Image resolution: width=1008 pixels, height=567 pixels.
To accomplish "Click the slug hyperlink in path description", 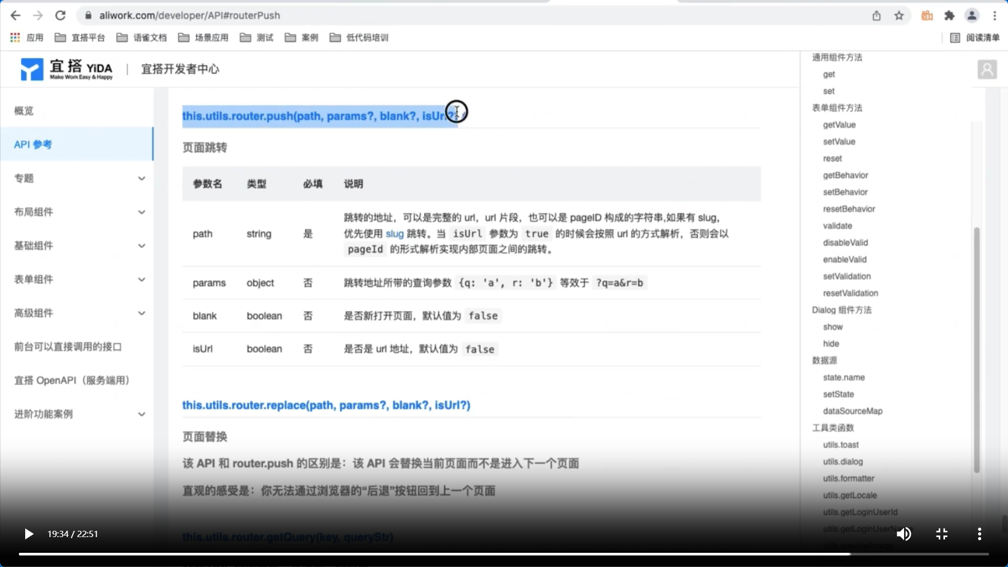I will click(394, 234).
